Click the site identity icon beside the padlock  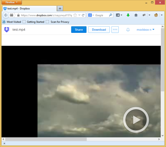click(12, 15)
